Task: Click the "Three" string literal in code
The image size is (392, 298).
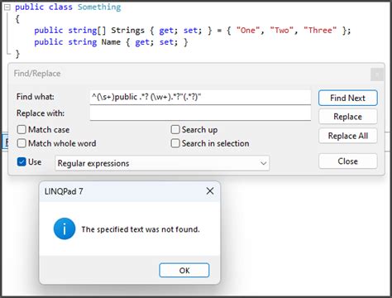Action: tap(320, 30)
